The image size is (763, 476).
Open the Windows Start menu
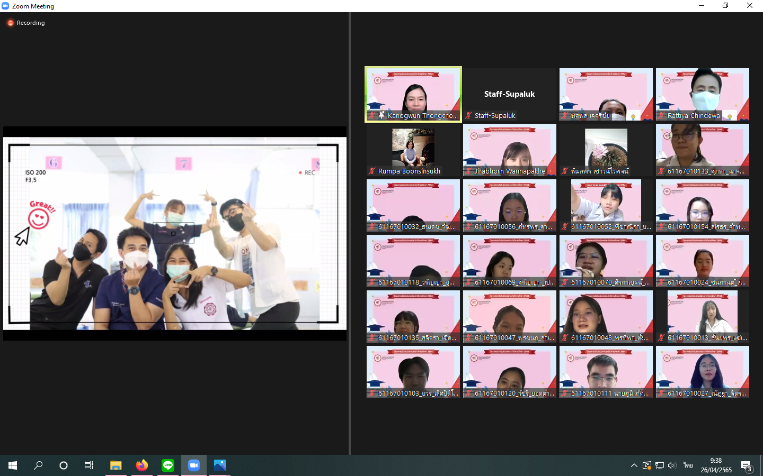[x=13, y=465]
